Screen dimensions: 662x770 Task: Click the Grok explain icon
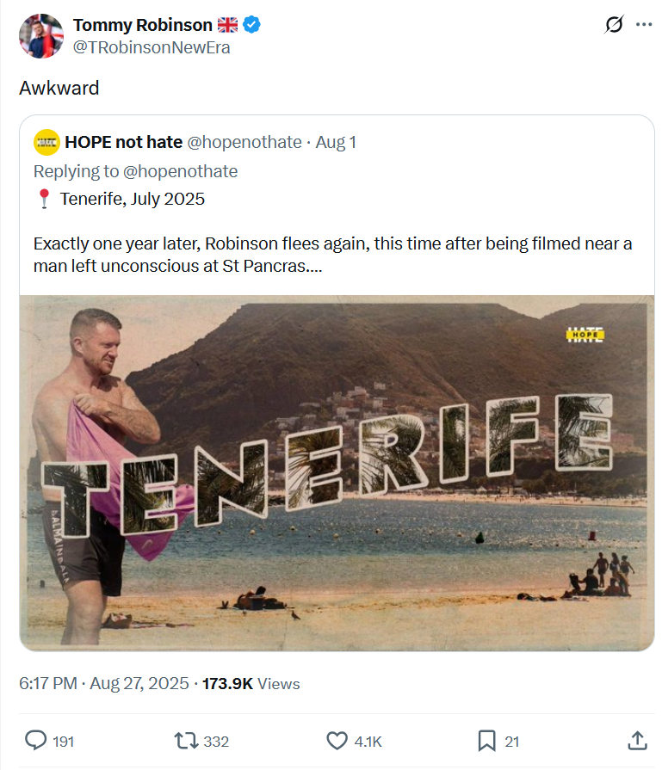coord(613,25)
